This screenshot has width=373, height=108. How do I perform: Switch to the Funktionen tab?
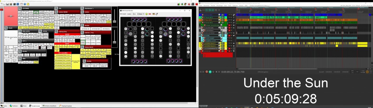pyautogui.click(x=14, y=106)
